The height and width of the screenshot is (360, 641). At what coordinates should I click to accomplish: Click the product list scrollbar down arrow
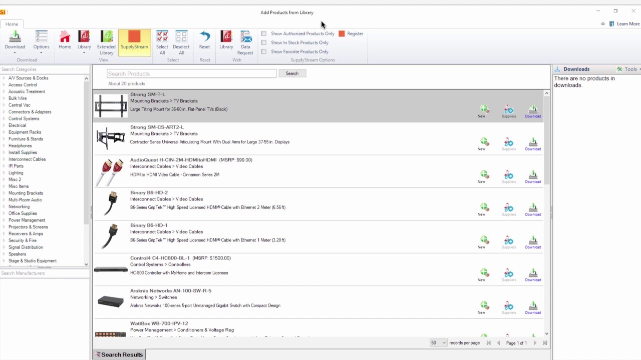point(546,333)
